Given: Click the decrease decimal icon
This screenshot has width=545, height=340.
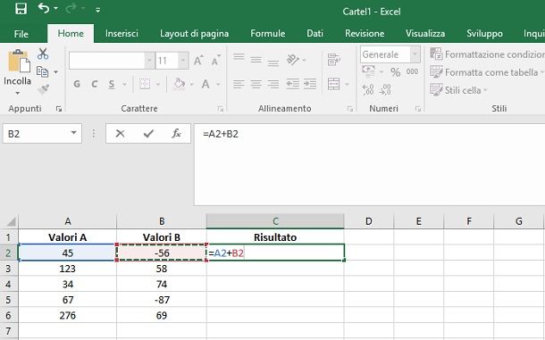Looking at the screenshot, I should 385,89.
